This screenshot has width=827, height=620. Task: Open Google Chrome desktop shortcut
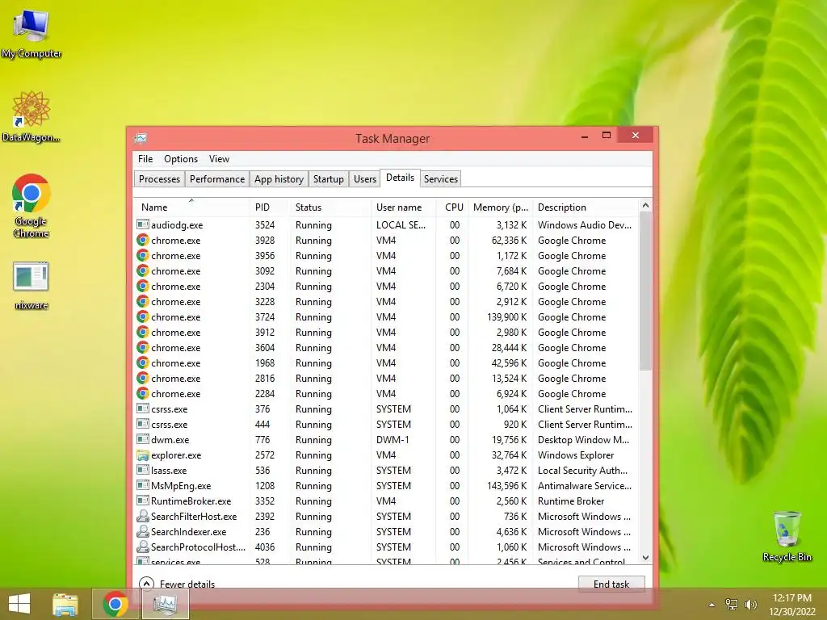pyautogui.click(x=31, y=204)
